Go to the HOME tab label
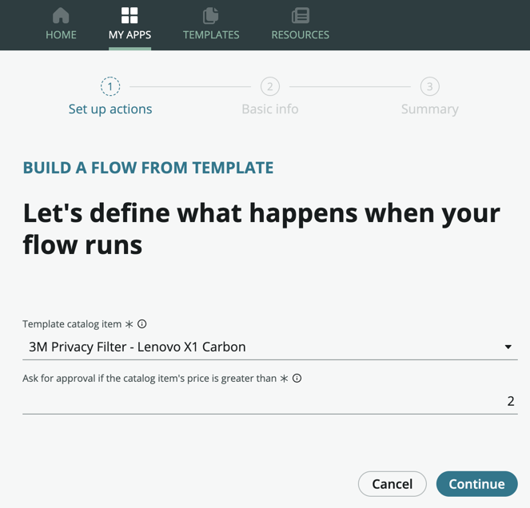 pos(62,35)
